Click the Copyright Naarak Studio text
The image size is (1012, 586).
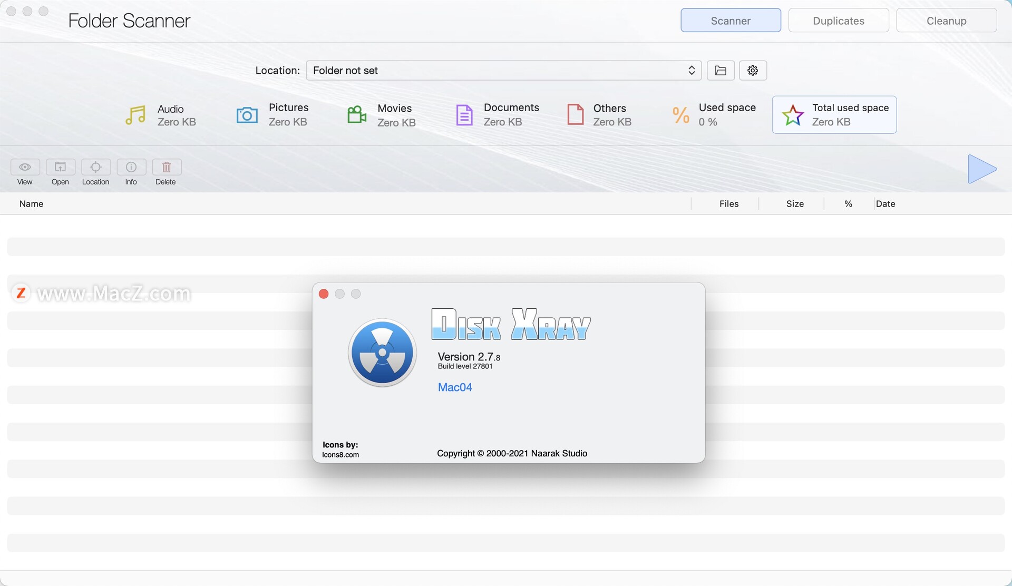(512, 453)
